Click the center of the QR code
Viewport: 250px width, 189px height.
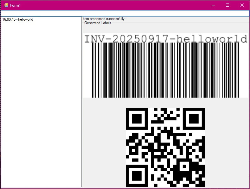[x=165, y=147]
